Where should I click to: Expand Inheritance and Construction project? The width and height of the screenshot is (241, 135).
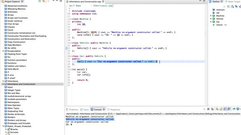tap(3, 84)
